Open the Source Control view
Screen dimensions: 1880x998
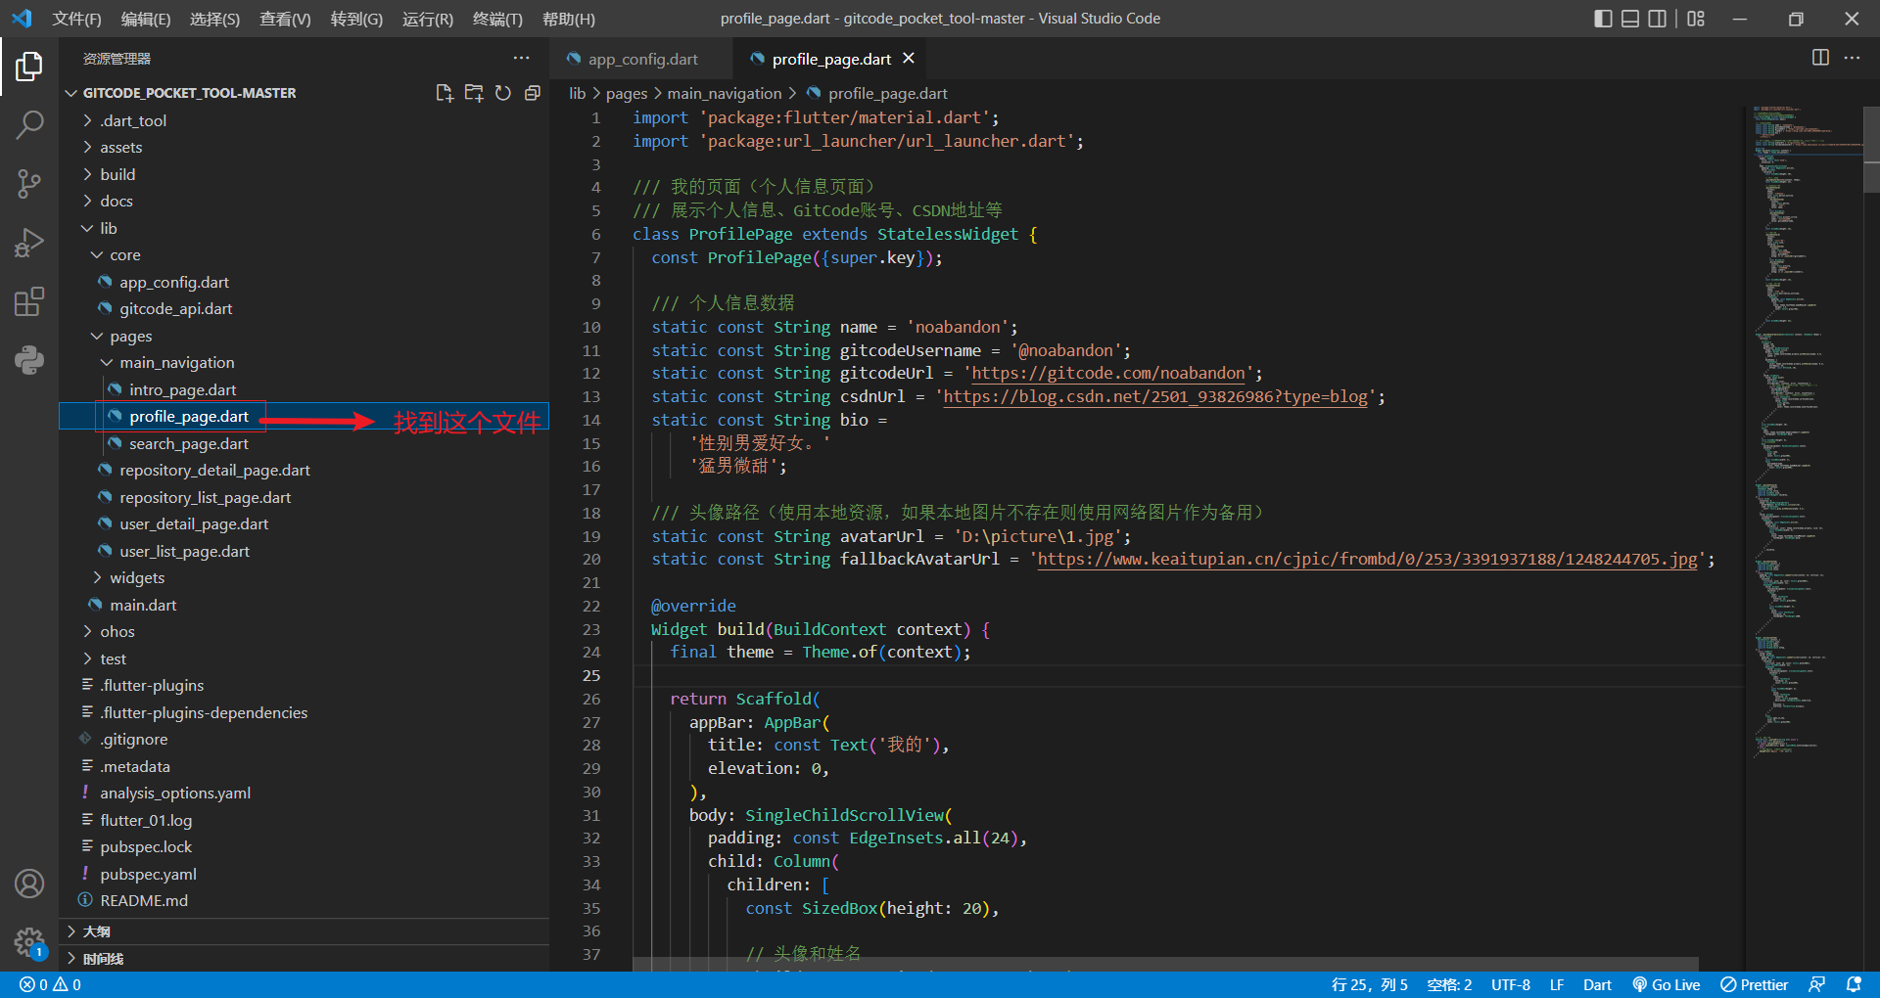pos(29,183)
